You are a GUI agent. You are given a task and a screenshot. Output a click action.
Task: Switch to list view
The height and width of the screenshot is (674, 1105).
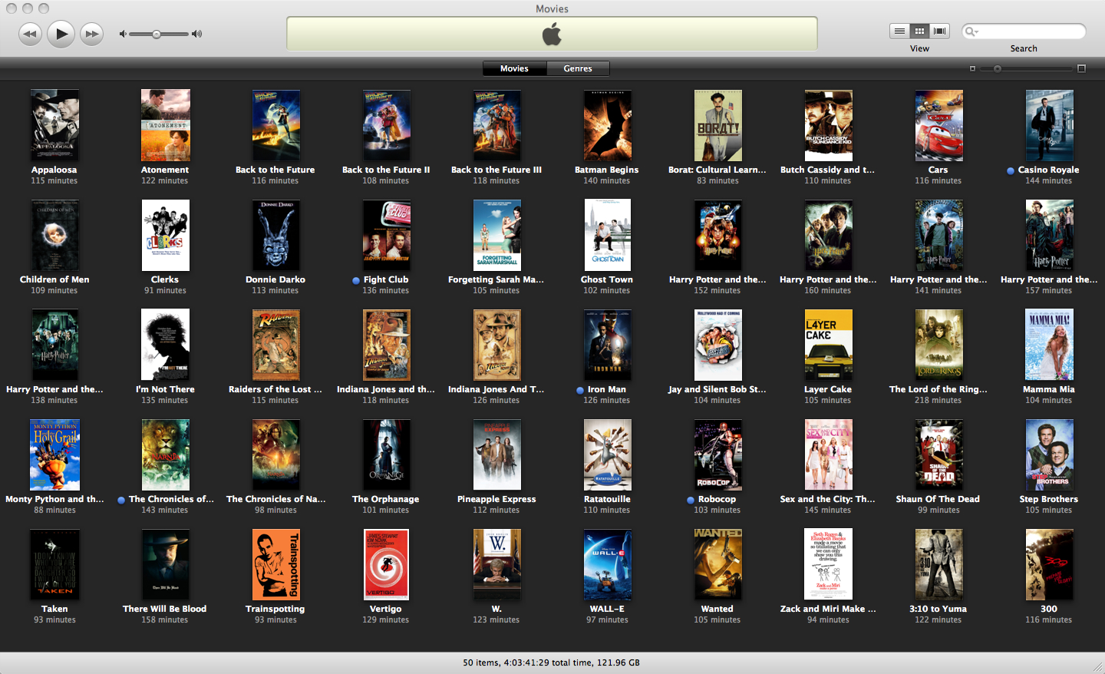(899, 31)
